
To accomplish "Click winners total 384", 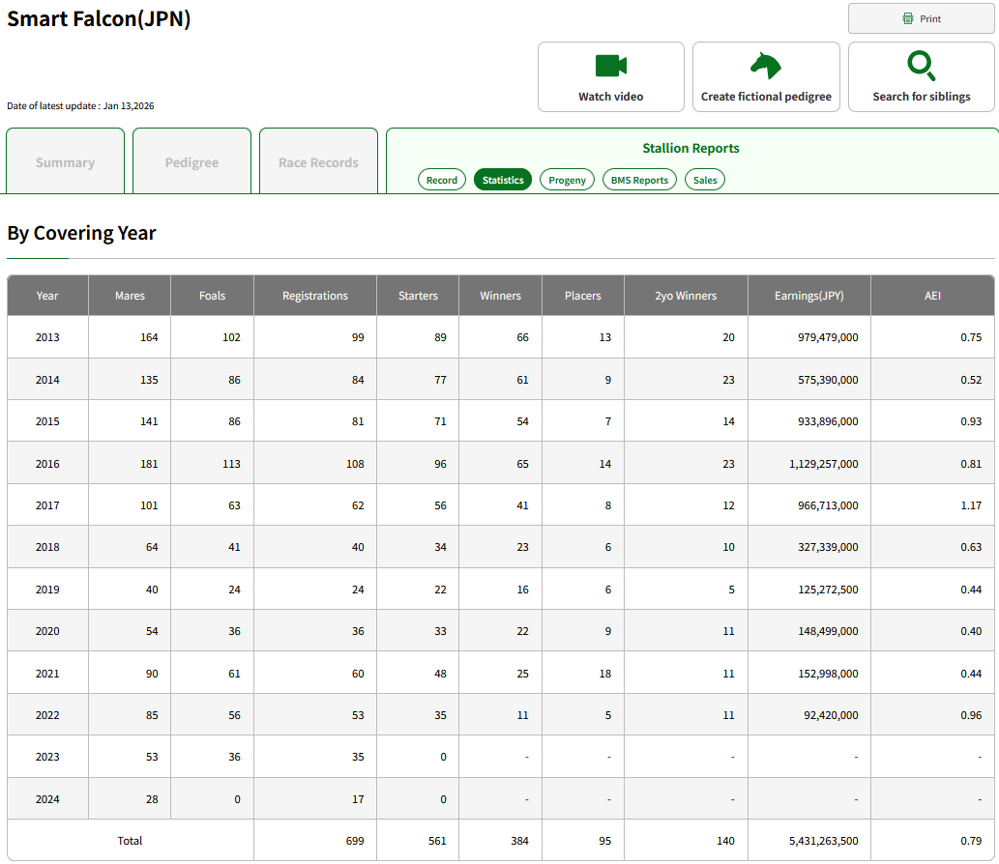I will coord(520,841).
